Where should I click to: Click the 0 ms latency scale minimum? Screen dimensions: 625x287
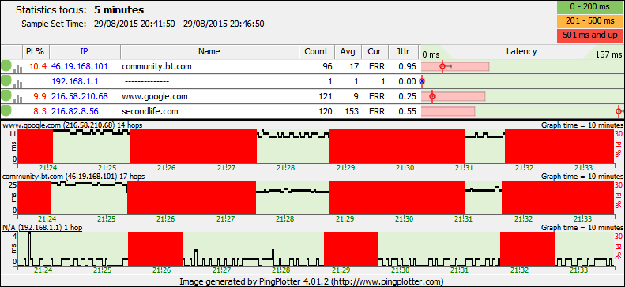(431, 54)
